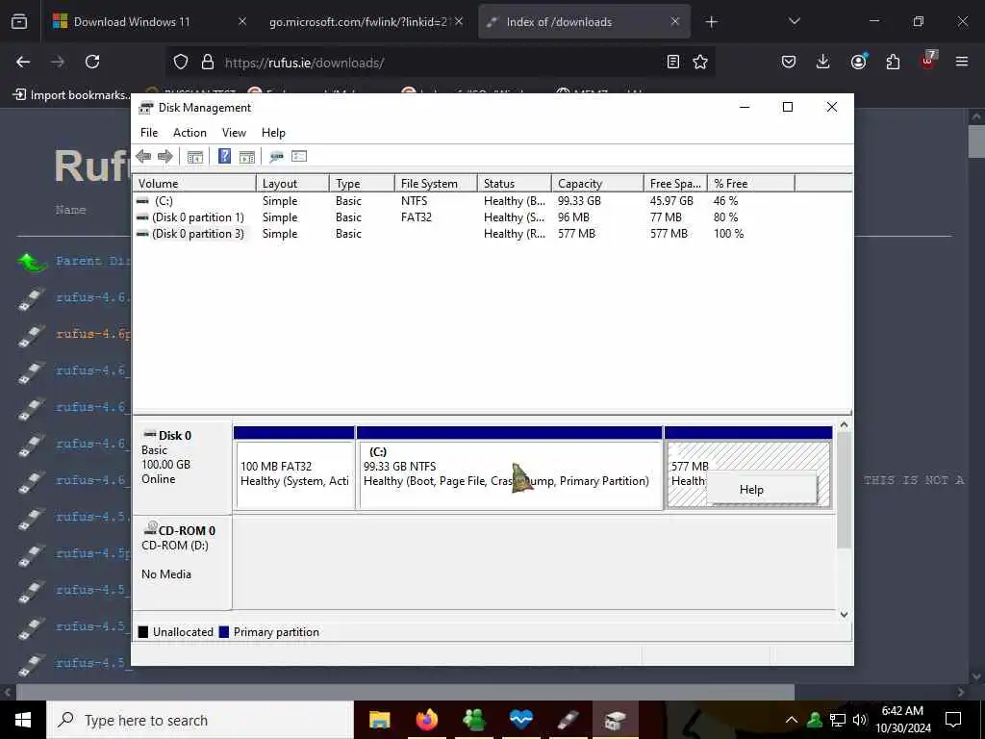
Task: Click the Firefox icon on the taskbar
Action: (x=426, y=720)
